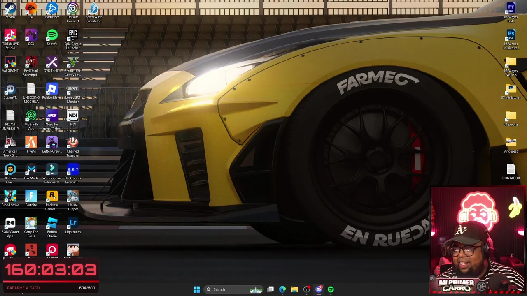Launch Wondershare Filmora 14 shortcut
527x296 pixels.
[x=52, y=174]
